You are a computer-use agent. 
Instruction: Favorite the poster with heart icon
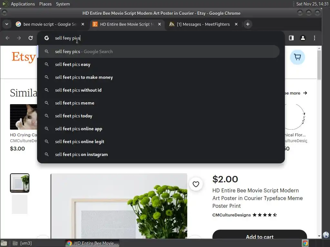coord(196,184)
